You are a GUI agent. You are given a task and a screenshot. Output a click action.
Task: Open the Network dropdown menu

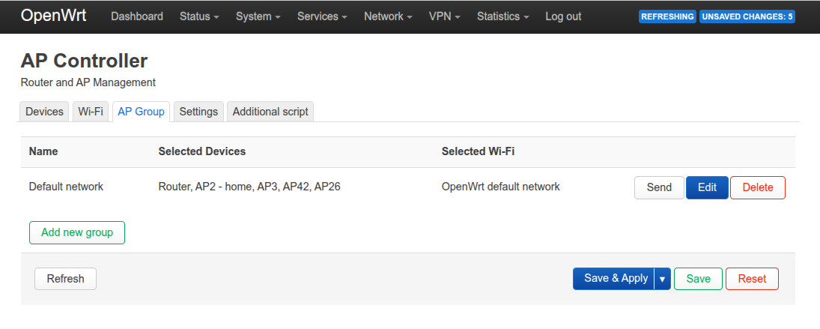click(388, 16)
